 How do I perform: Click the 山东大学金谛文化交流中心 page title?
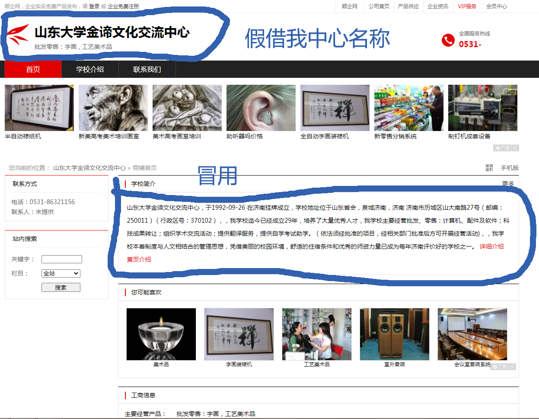tap(112, 32)
